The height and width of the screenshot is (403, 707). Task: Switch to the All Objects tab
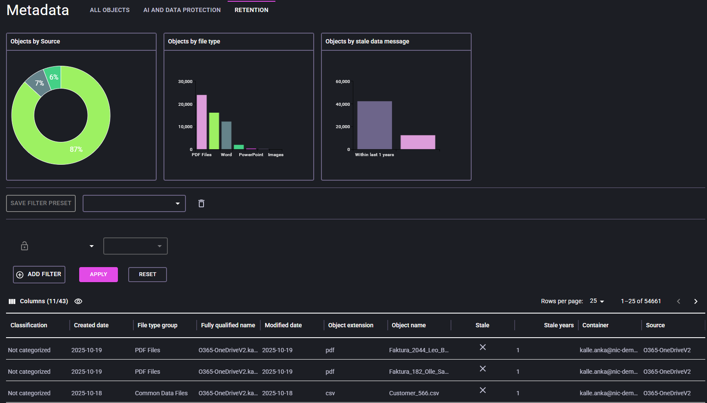point(110,10)
